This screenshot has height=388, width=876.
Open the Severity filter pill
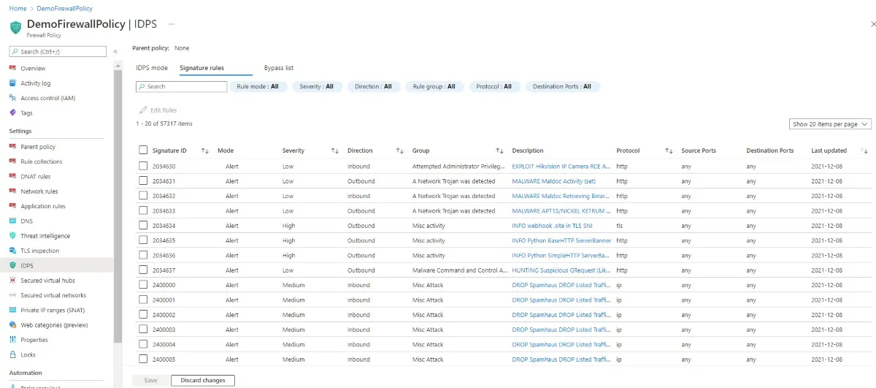point(317,86)
